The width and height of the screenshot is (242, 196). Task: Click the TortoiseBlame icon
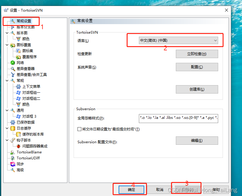[13, 152]
